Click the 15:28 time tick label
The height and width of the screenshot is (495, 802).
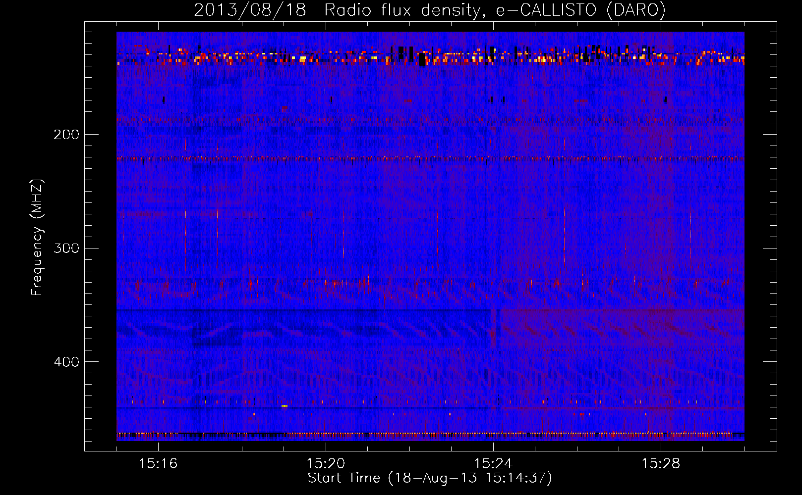(661, 463)
